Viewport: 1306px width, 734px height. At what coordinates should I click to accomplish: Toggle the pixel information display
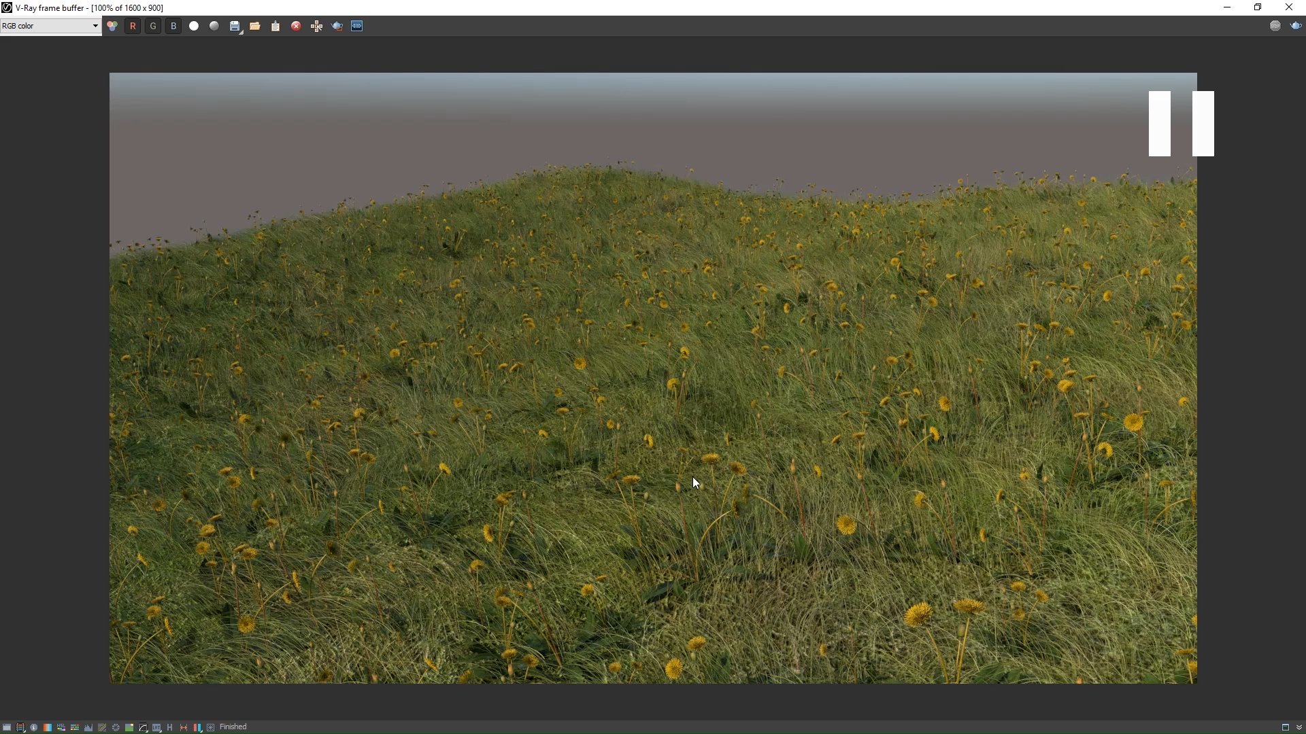point(33,727)
